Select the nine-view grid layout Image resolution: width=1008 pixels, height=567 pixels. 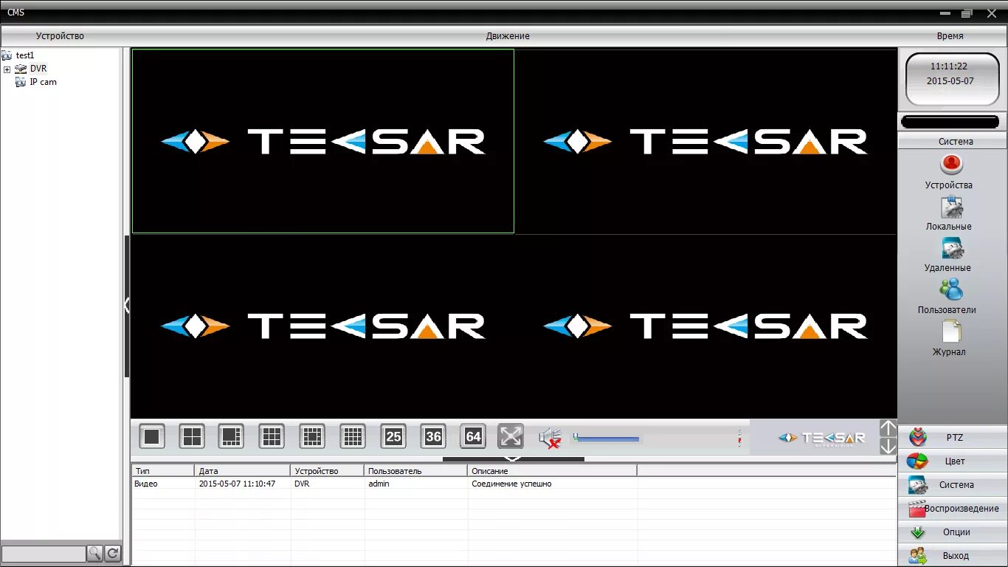click(x=272, y=436)
